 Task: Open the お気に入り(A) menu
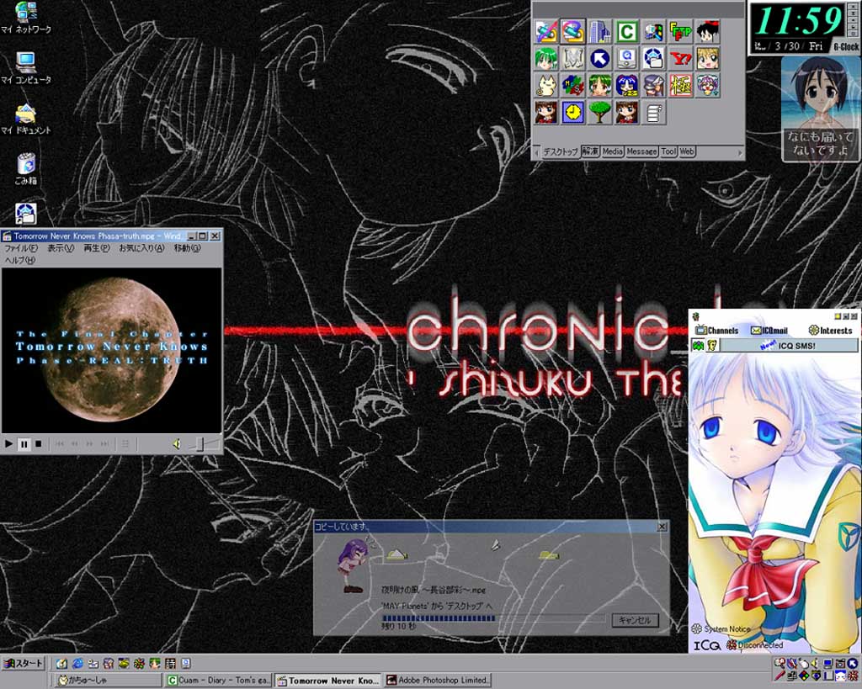[x=141, y=248]
